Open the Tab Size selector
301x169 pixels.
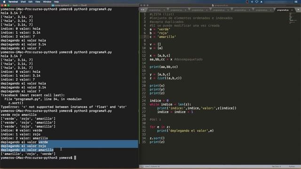[276, 167]
